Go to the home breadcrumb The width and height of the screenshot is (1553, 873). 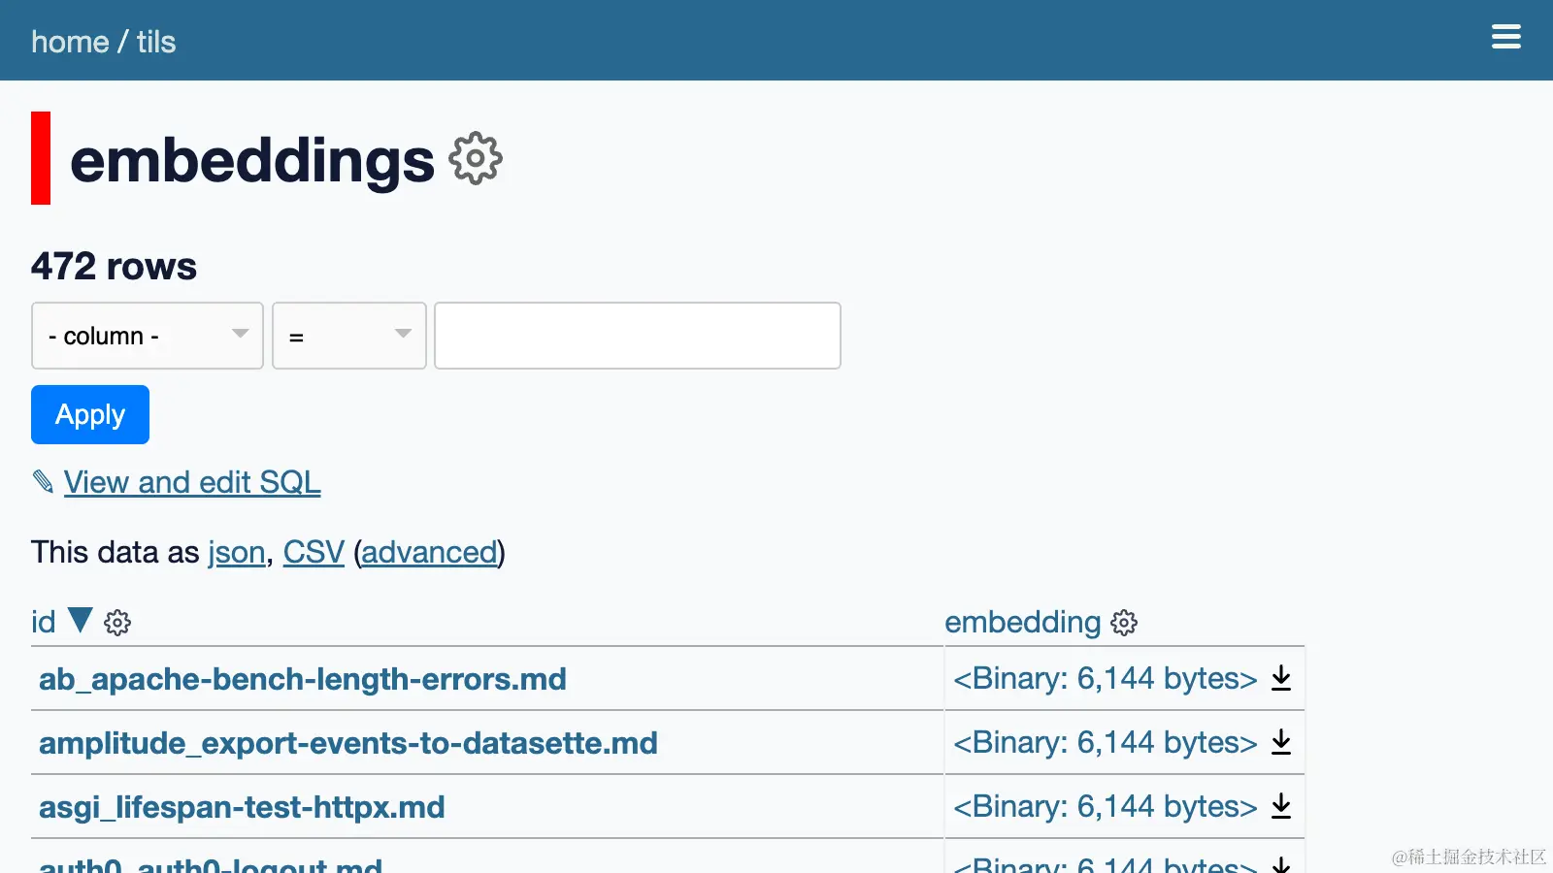[69, 41]
